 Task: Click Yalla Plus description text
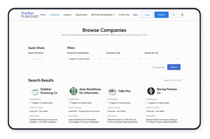pyautogui.click(x=123, y=121)
